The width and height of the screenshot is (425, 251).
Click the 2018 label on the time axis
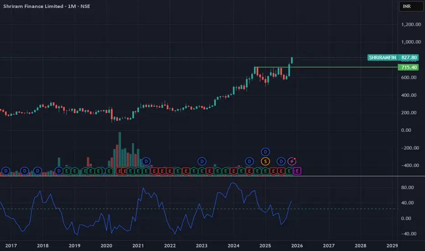[x=43, y=246]
